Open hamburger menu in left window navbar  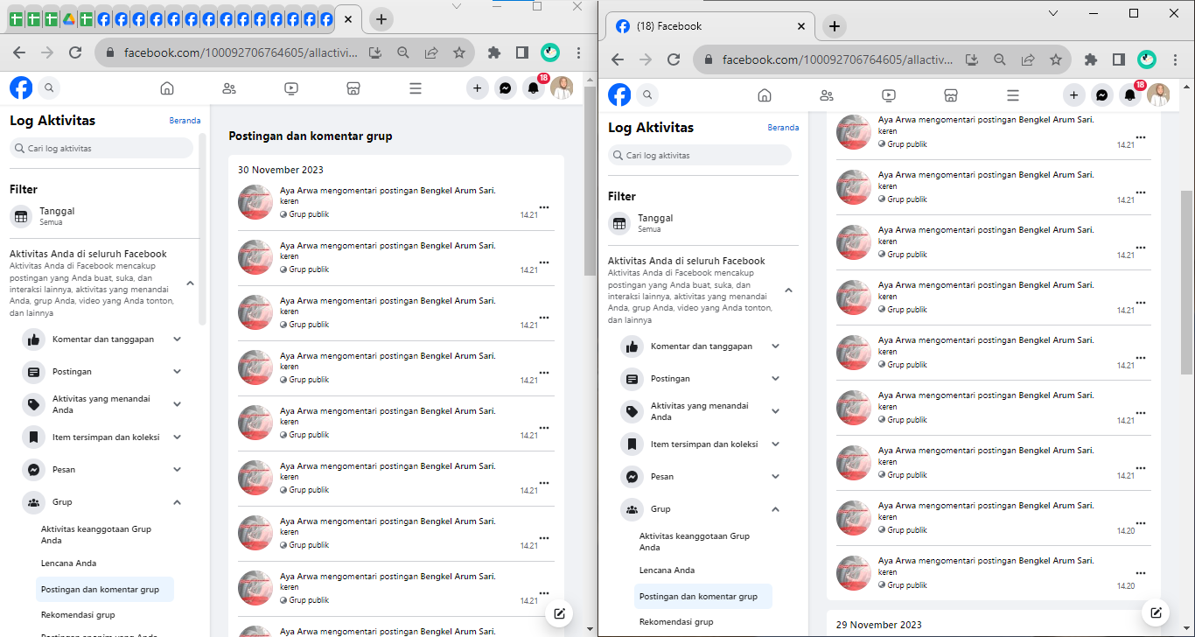click(x=416, y=87)
